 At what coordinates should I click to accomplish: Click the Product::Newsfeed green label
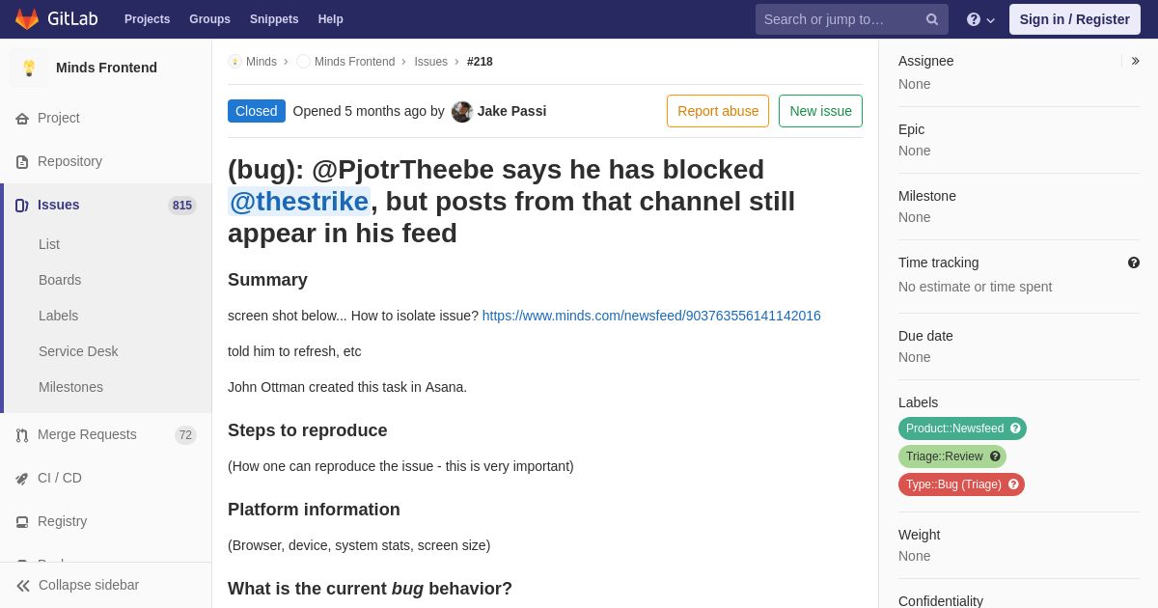[962, 428]
